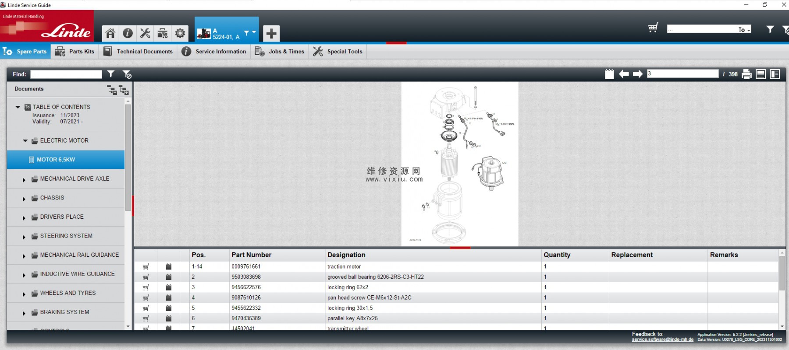Open note for pan head screw row

[169, 297]
